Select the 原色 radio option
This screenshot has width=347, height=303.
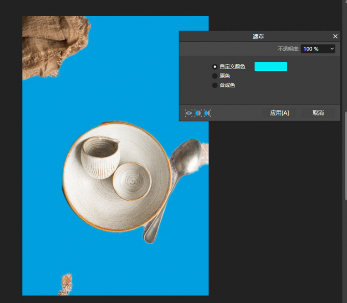215,76
